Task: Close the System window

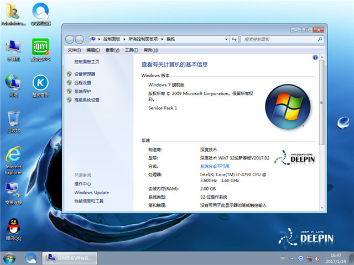Action: point(319,30)
